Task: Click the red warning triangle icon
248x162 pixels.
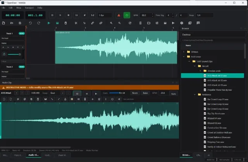Action: coord(119,15)
